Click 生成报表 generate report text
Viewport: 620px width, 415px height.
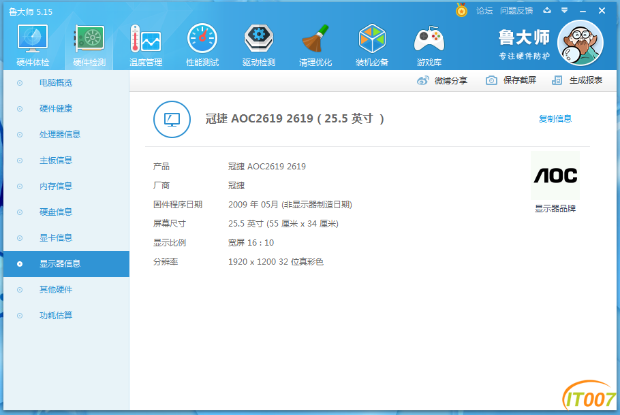coord(586,80)
